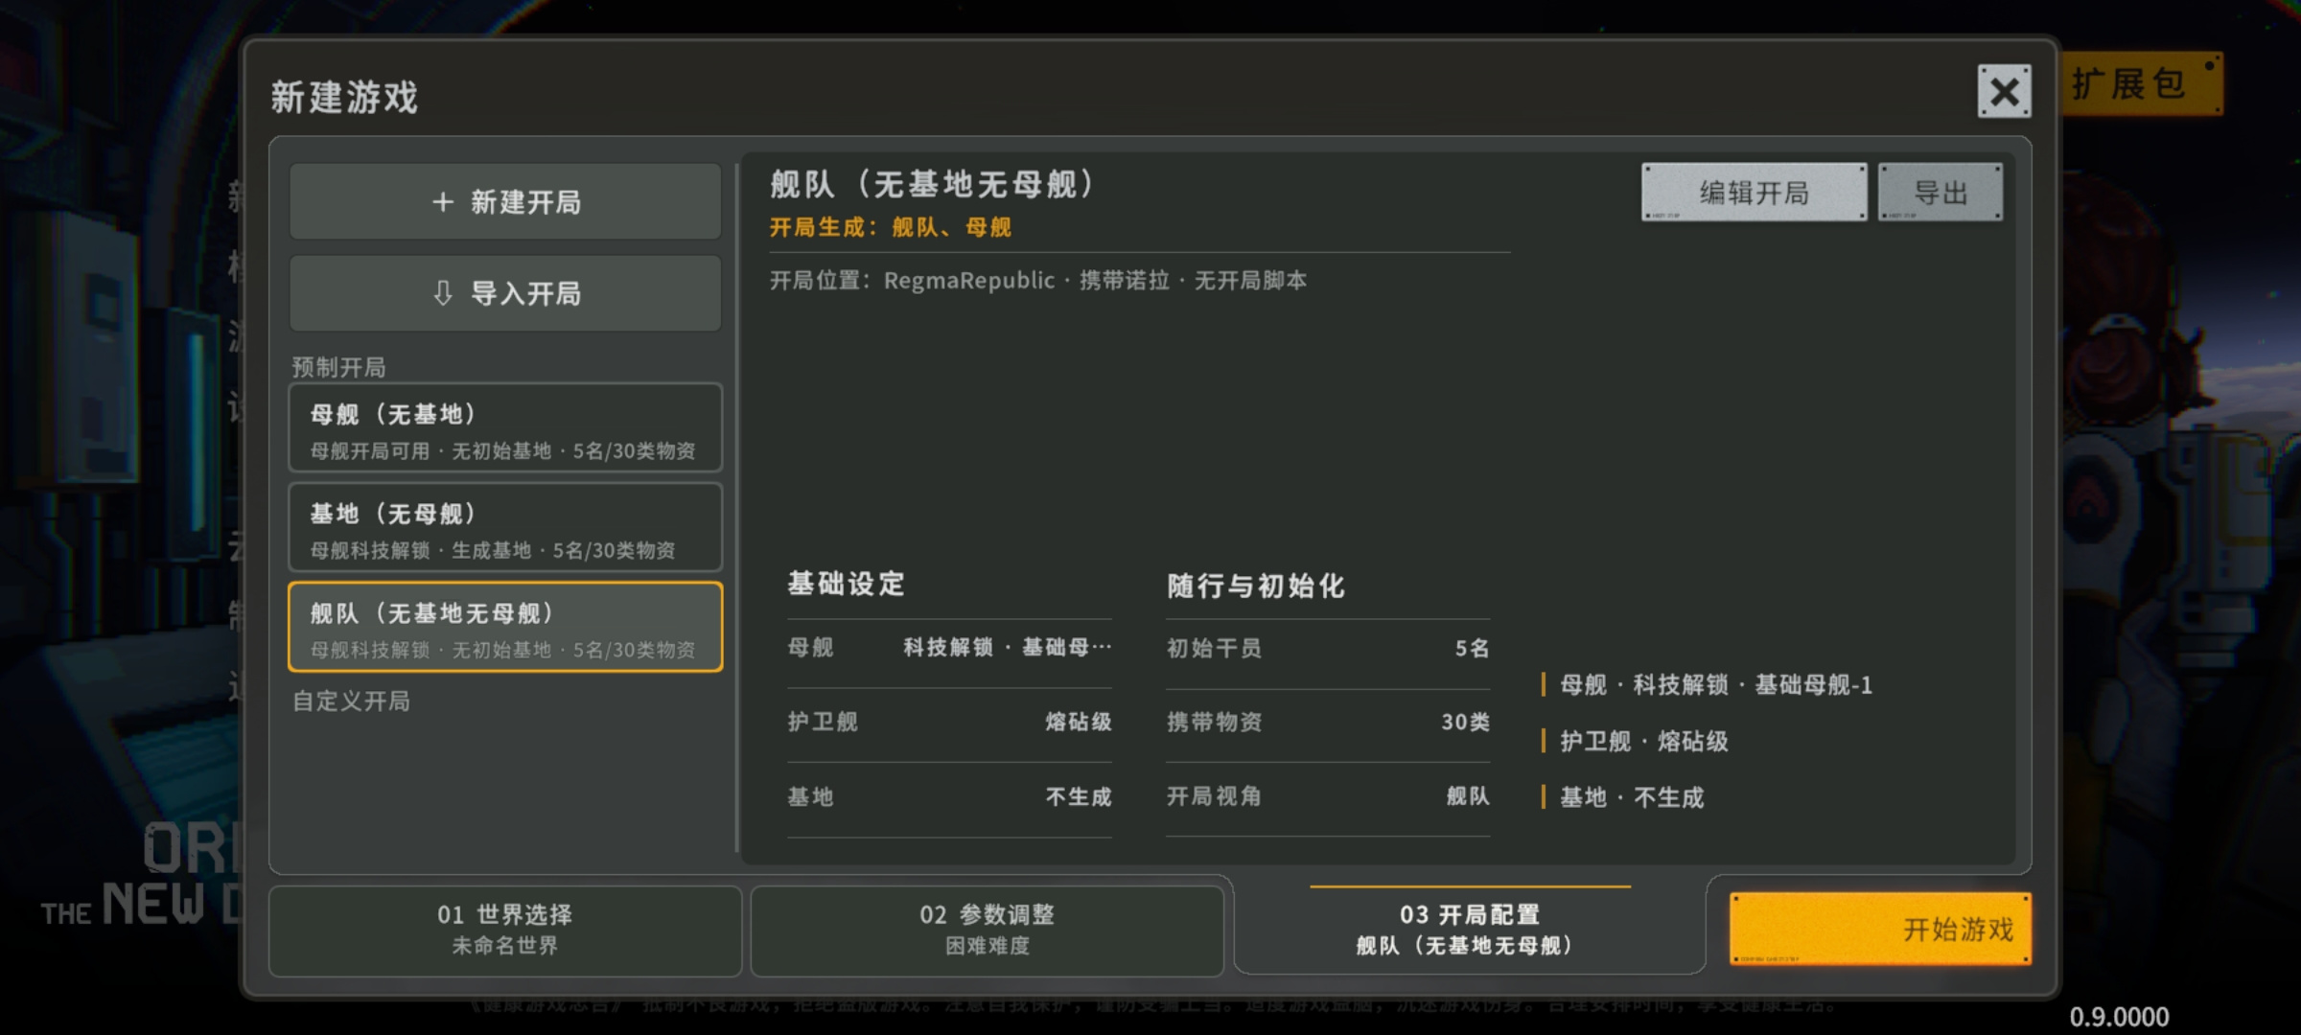Open 编辑开局 editor
This screenshot has height=1035, width=2301.
tap(1754, 193)
